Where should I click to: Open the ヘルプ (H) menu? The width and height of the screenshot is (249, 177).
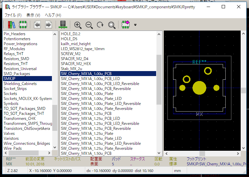coord(53,15)
